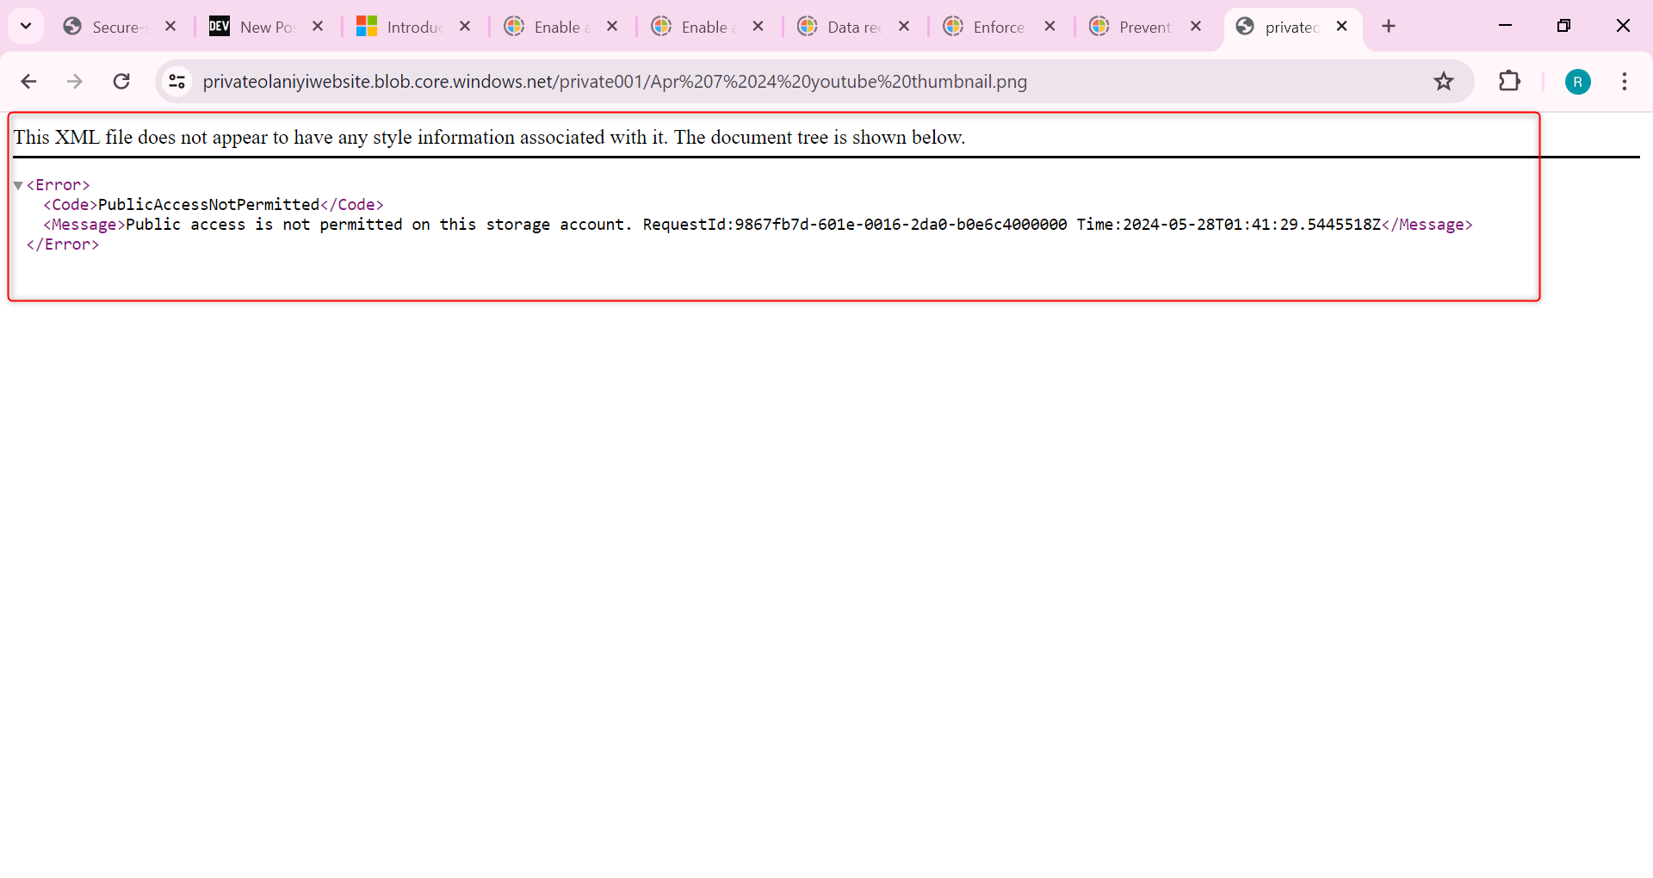The height and width of the screenshot is (878, 1653).
Task: Open the tab search chevron menu
Action: point(25,26)
